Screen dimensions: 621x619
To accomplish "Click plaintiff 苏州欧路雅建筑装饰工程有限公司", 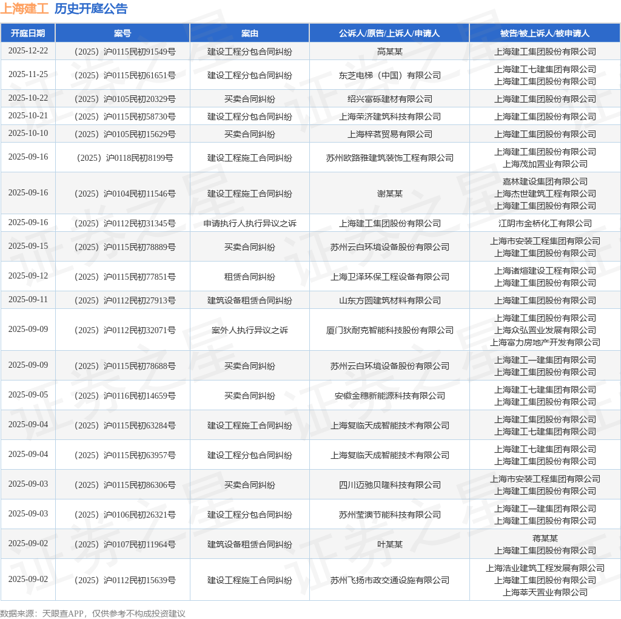I will pyautogui.click(x=390, y=158).
